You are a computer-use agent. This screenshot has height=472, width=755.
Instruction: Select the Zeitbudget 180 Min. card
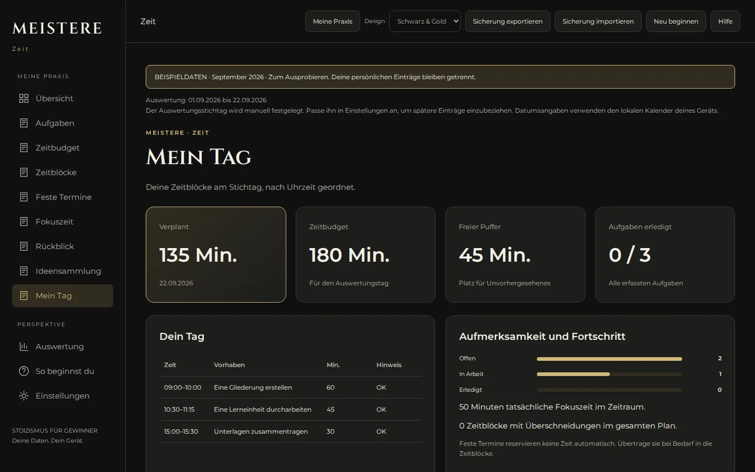point(366,255)
